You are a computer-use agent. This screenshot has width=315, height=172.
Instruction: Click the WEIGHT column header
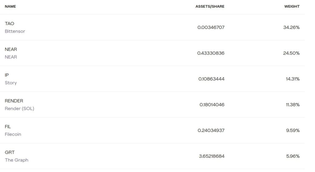click(292, 6)
